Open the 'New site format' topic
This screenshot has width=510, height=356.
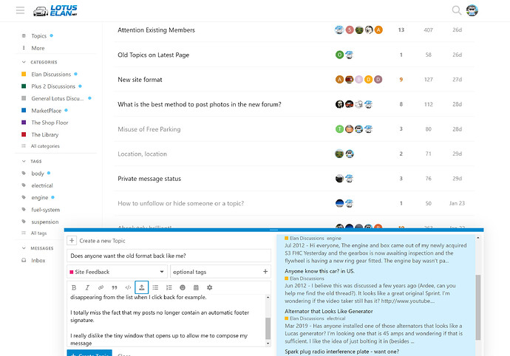(140, 80)
